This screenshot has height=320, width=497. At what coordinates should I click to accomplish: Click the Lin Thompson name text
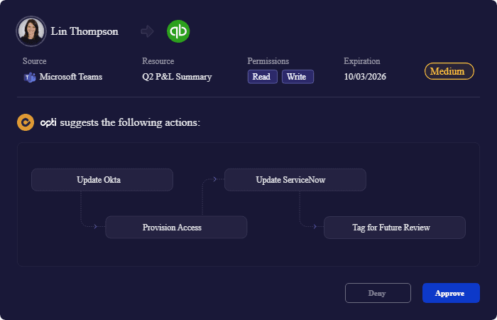(x=84, y=31)
